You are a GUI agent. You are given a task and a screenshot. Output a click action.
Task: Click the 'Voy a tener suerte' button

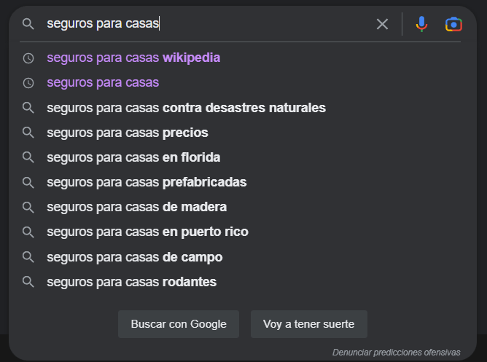pos(308,324)
